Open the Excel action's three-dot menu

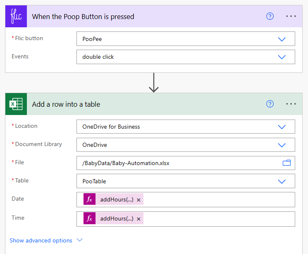tap(291, 104)
